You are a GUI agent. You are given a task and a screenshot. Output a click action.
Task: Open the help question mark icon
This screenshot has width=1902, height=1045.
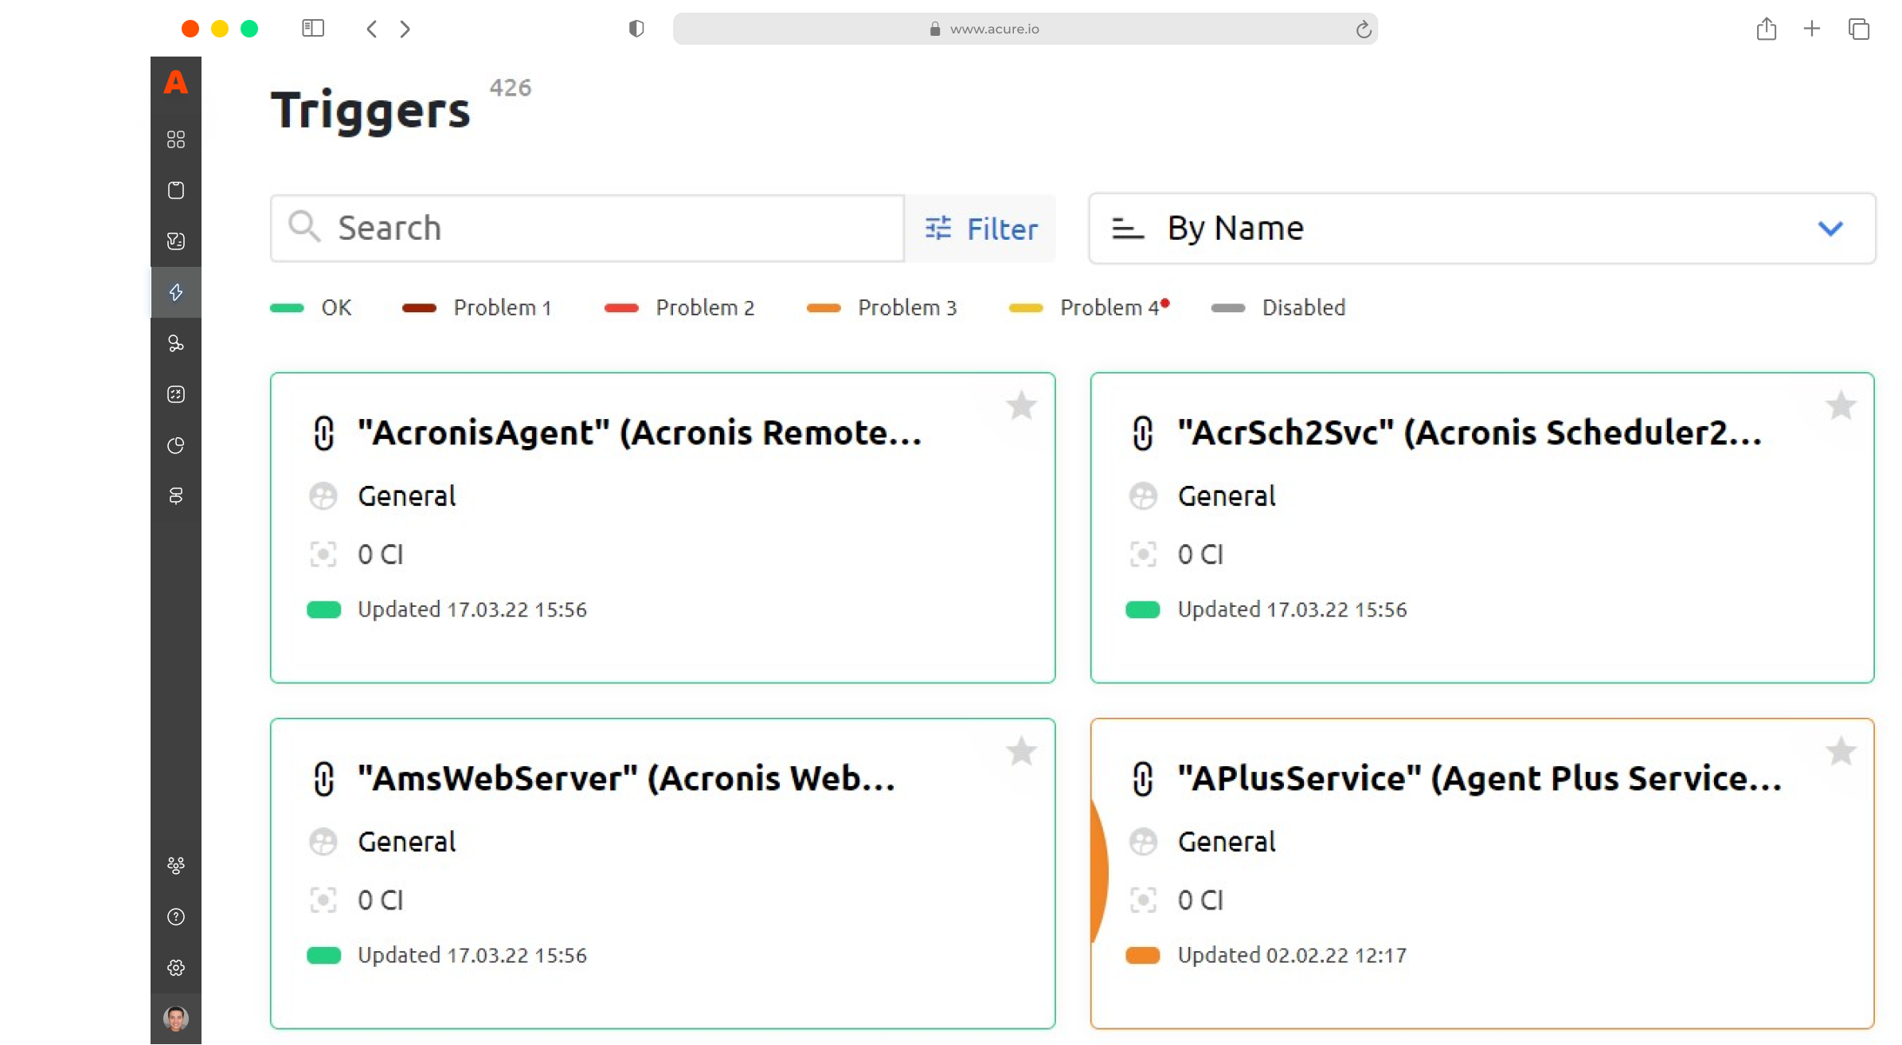176,917
